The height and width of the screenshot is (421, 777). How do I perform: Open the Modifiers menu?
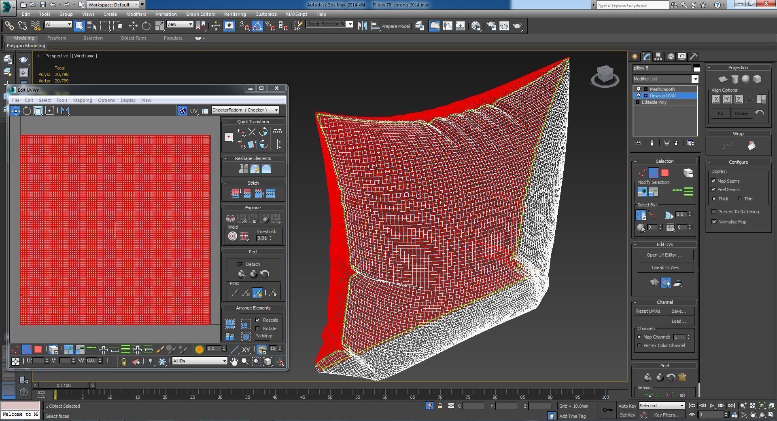136,14
